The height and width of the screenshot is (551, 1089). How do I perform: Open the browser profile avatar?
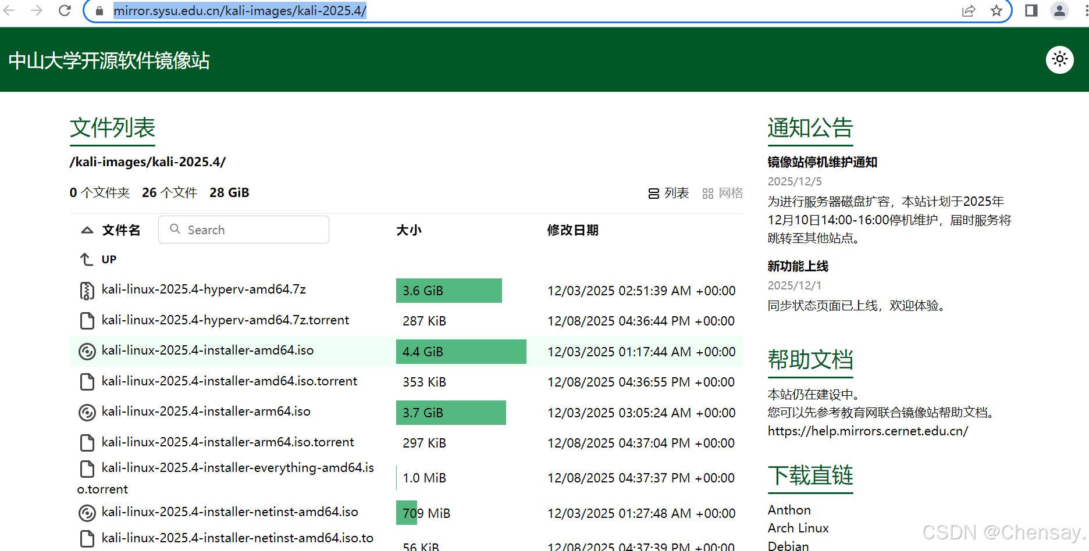tap(1059, 10)
